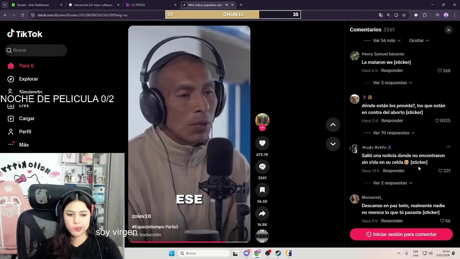Open Monserrat_'s profile avatar
The height and width of the screenshot is (259, 460).
coord(354,199)
